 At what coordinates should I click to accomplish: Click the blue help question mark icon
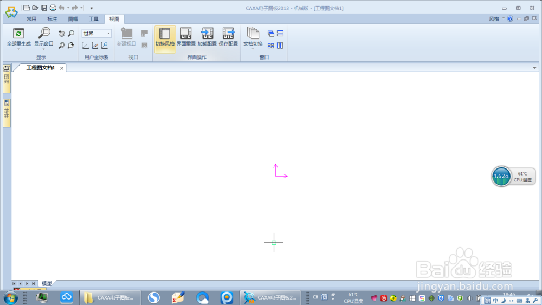pyautogui.click(x=510, y=18)
